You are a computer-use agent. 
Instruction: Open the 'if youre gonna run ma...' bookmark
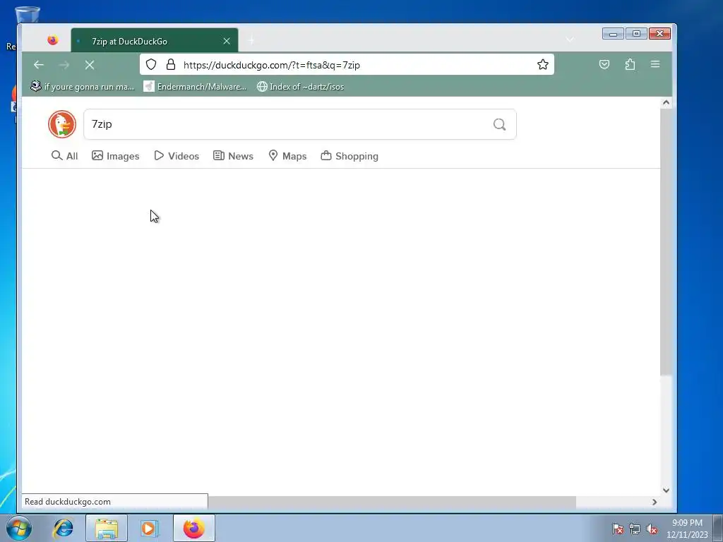(82, 87)
